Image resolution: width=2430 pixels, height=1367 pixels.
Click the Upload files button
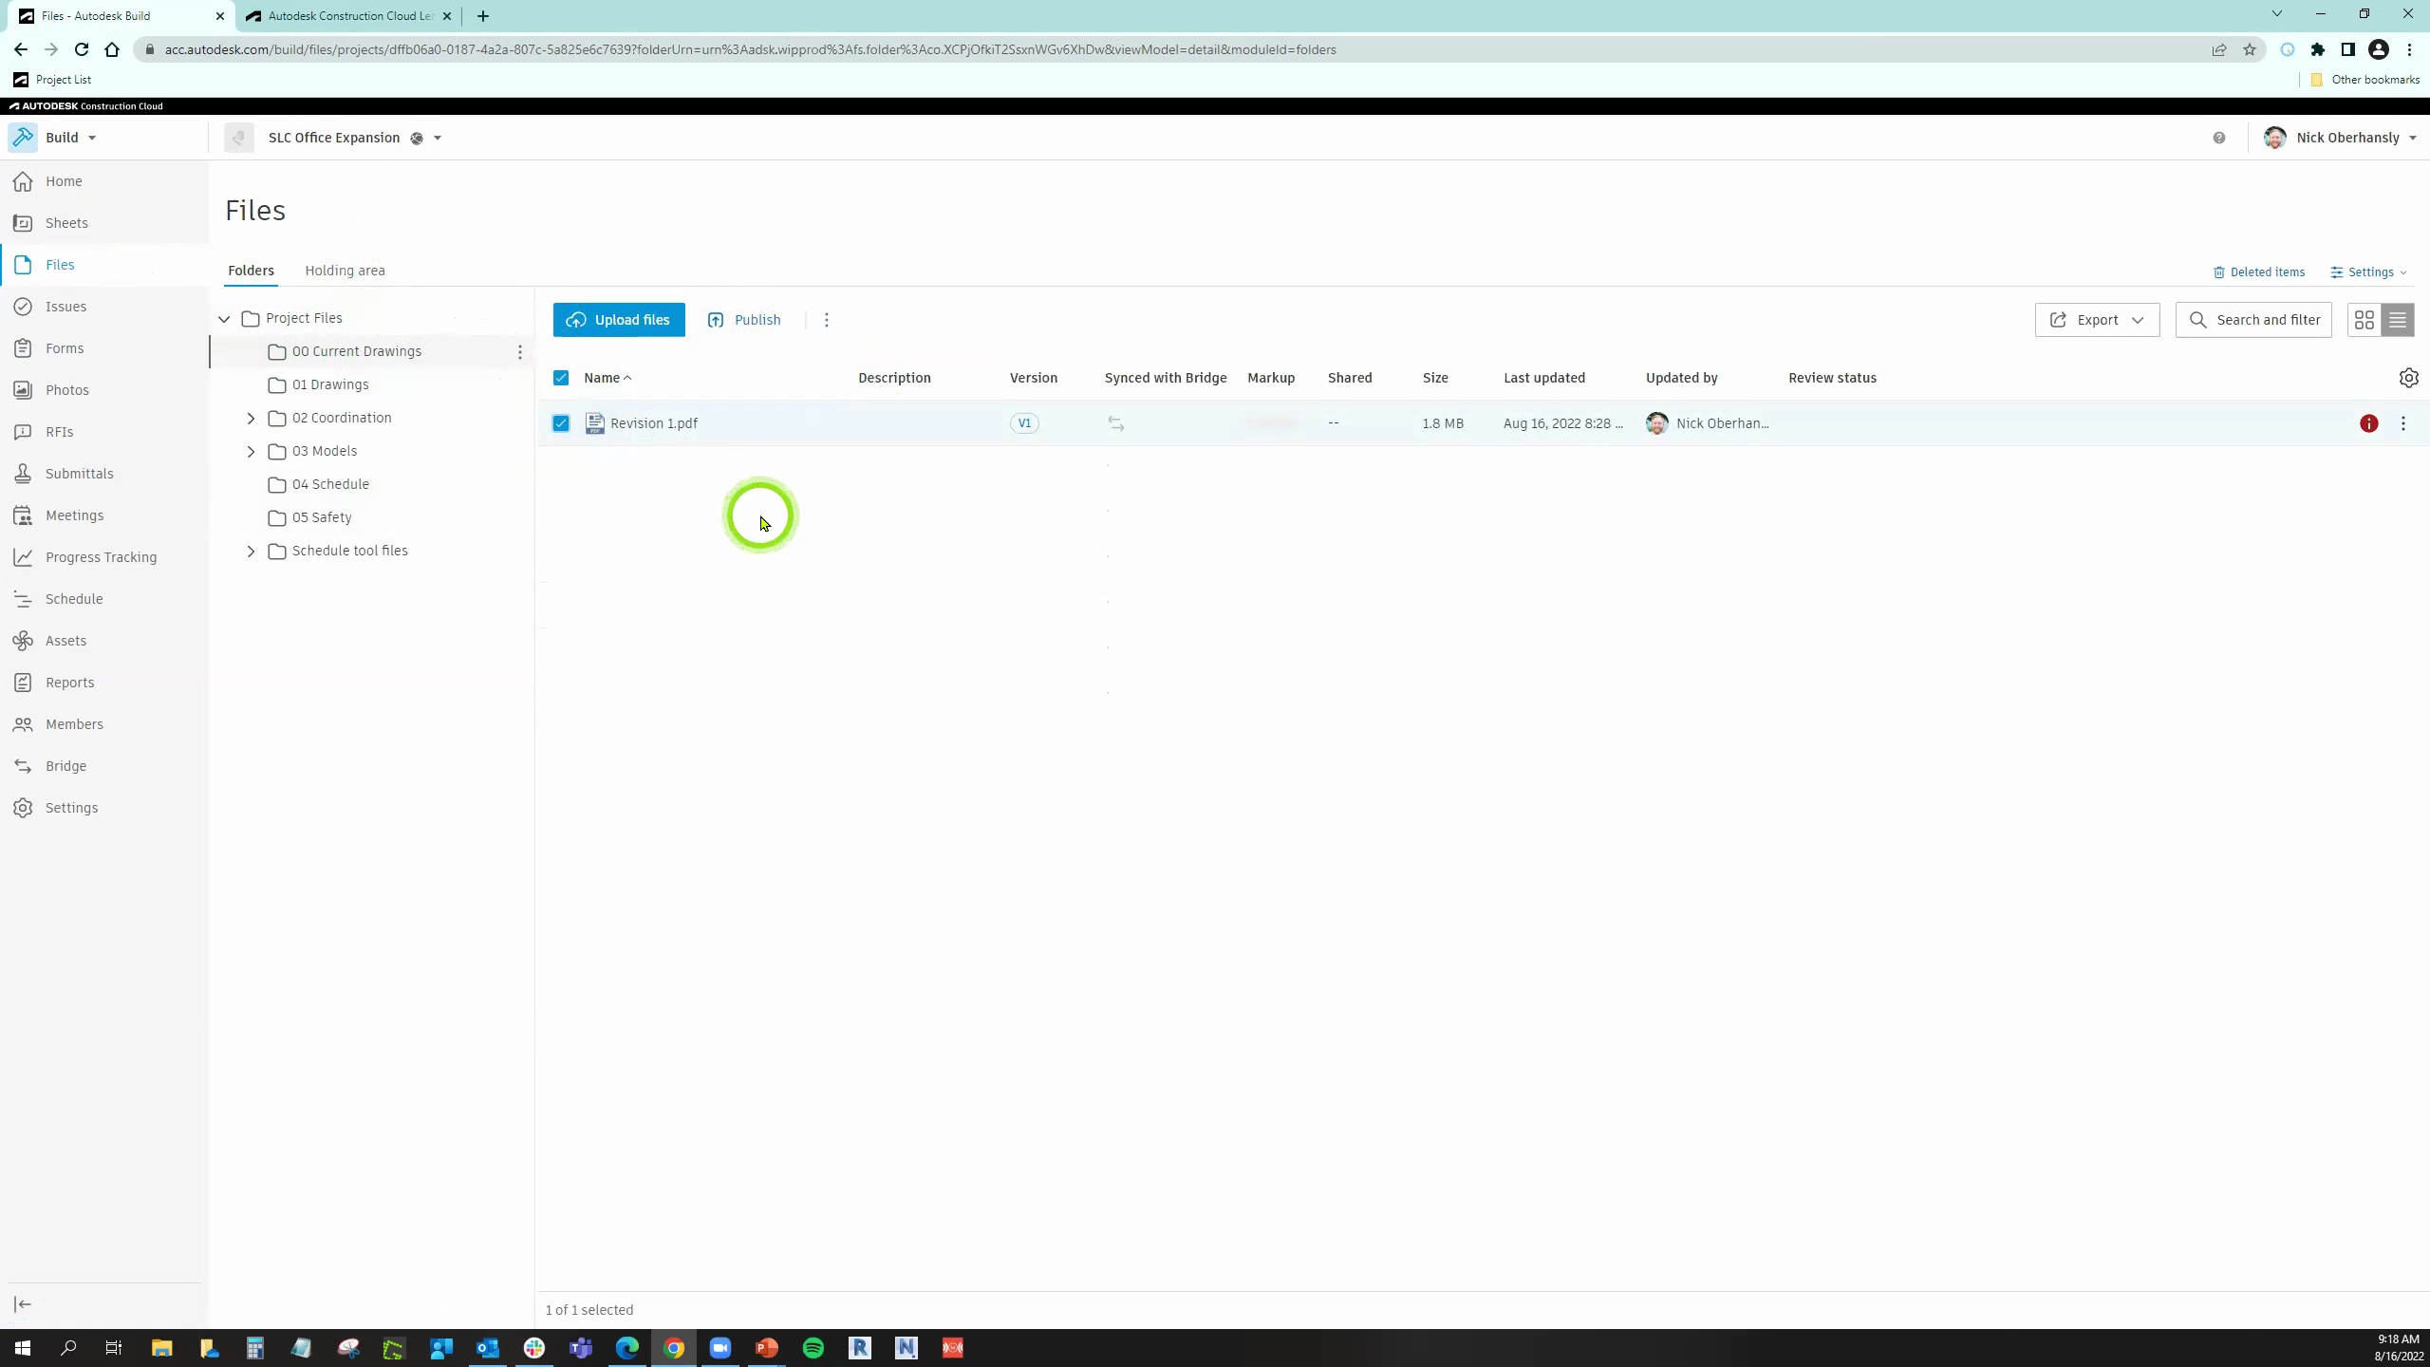coord(619,320)
